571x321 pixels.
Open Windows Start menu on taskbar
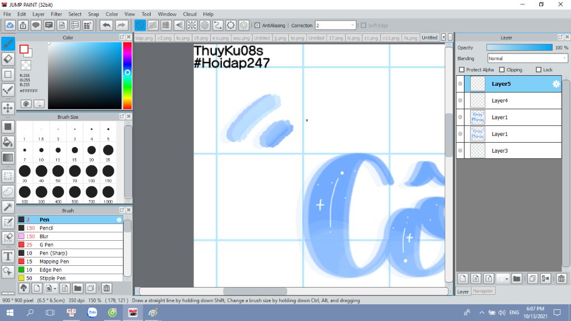(x=10, y=313)
